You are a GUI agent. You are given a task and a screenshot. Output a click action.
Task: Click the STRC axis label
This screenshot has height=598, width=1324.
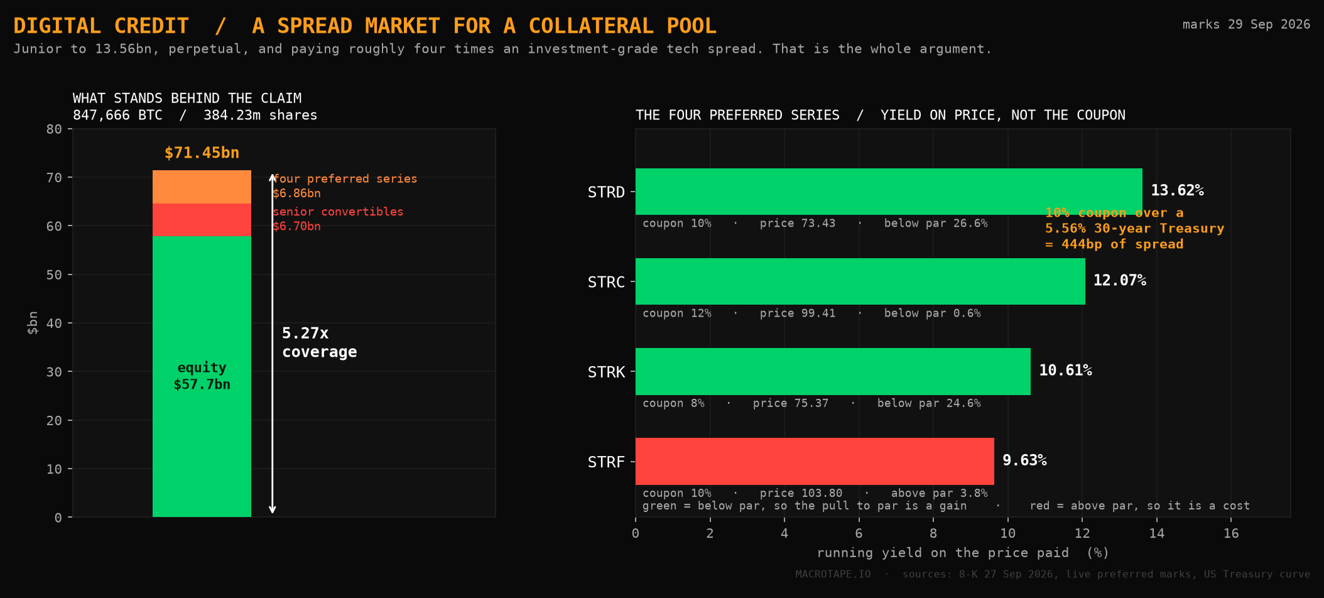[x=606, y=282]
